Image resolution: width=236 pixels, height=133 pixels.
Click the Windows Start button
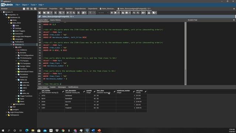(x=3, y=130)
